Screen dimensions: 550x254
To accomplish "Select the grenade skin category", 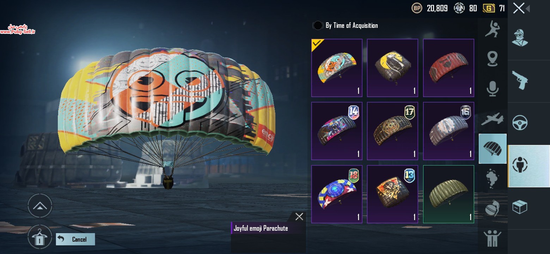I will click(x=493, y=208).
